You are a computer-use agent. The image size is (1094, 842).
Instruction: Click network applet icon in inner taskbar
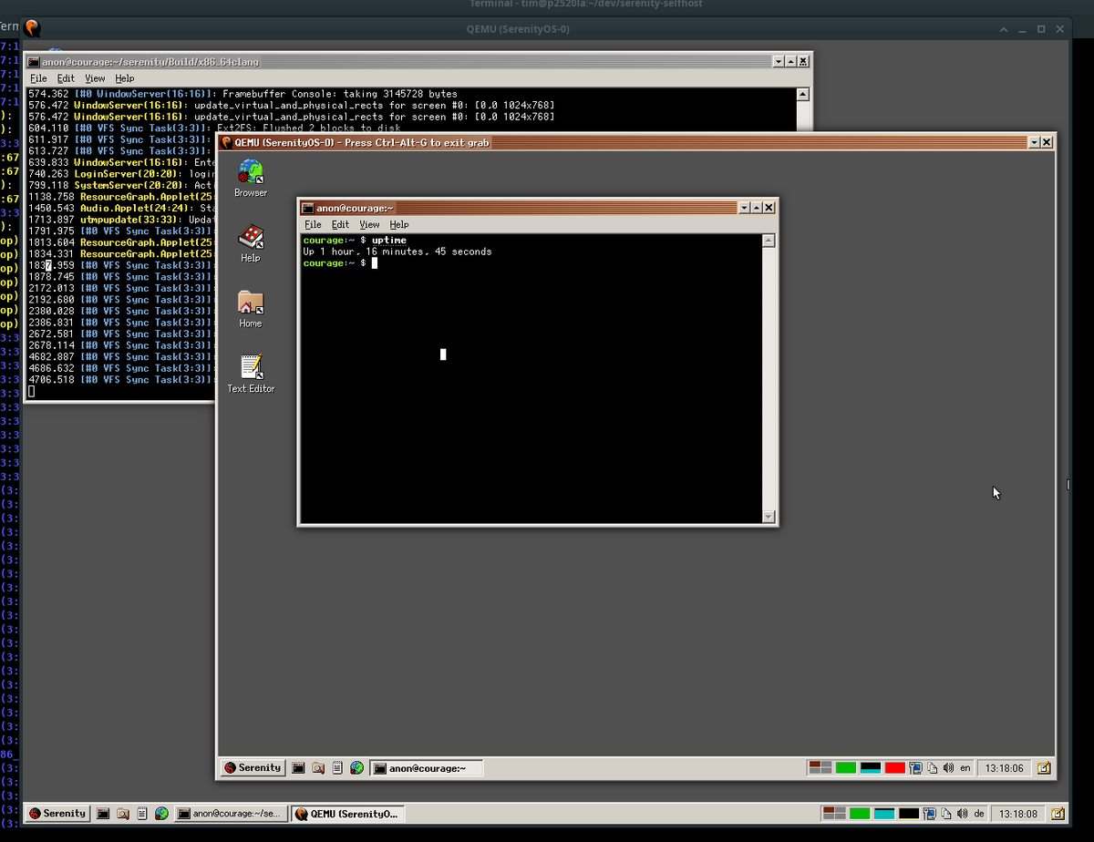pyautogui.click(x=917, y=768)
